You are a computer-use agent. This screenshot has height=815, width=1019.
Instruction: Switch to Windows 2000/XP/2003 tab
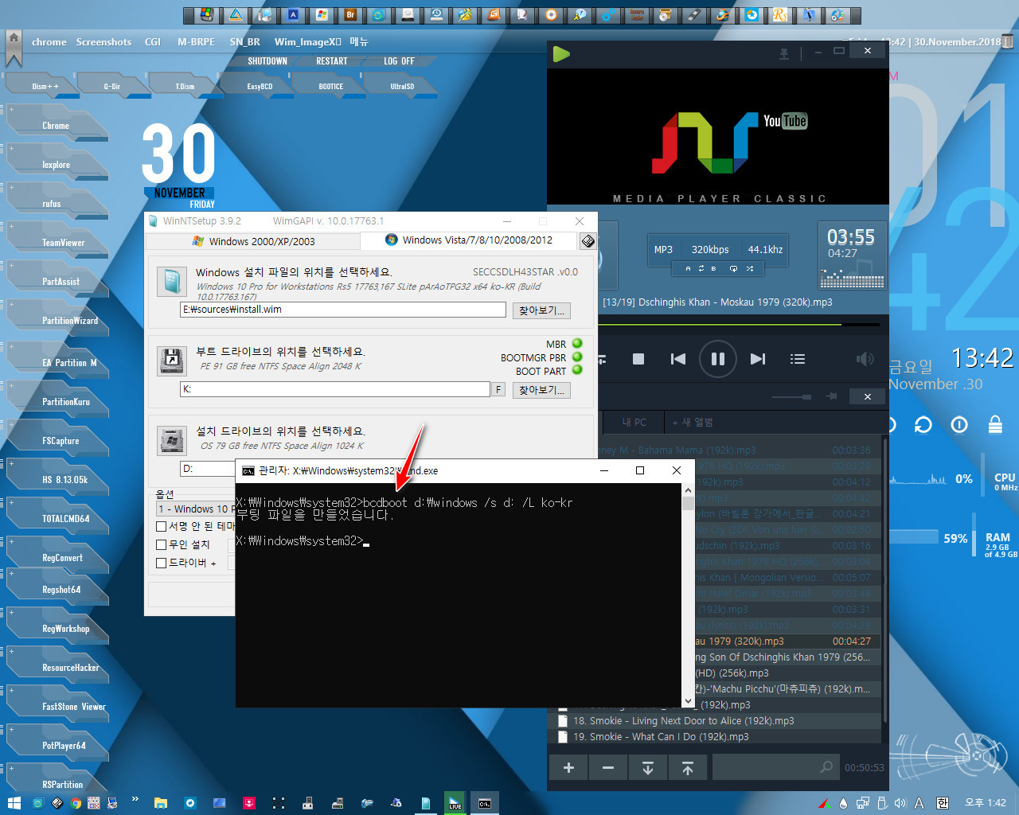coord(253,241)
